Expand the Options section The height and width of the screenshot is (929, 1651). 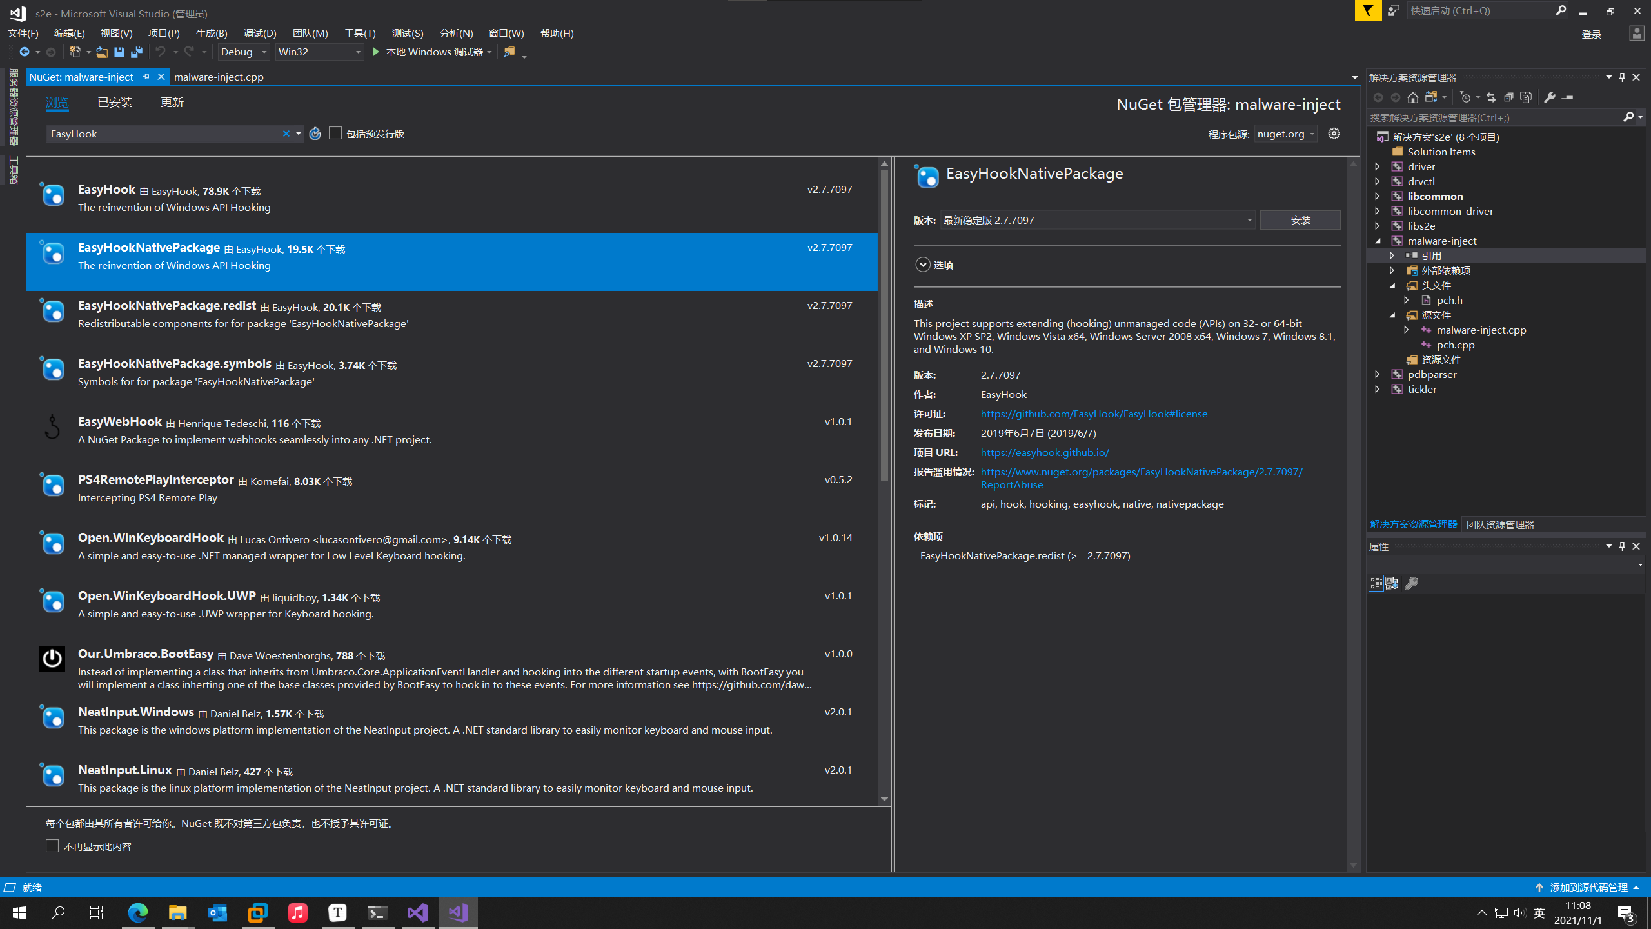pos(922,265)
